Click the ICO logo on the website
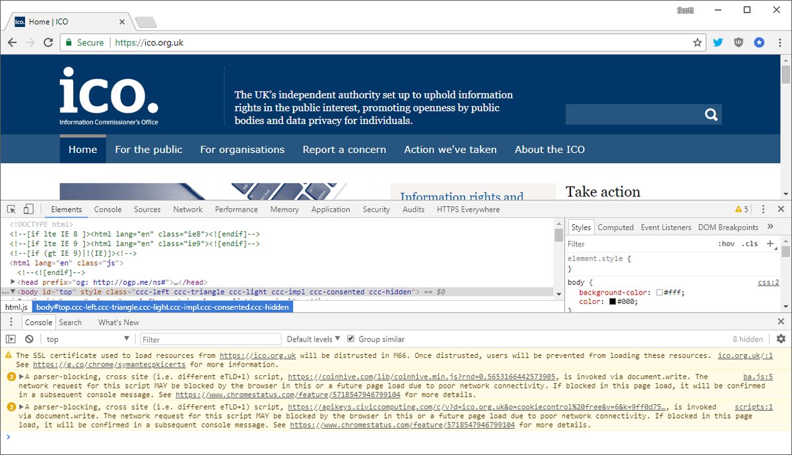The height and width of the screenshot is (455, 792). pos(109,96)
